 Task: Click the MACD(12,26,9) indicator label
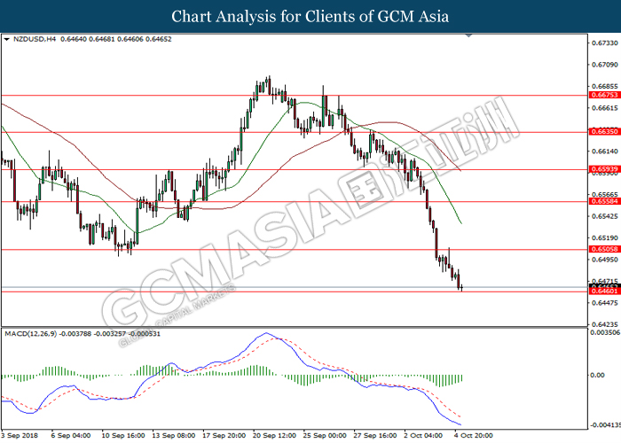tap(30, 334)
